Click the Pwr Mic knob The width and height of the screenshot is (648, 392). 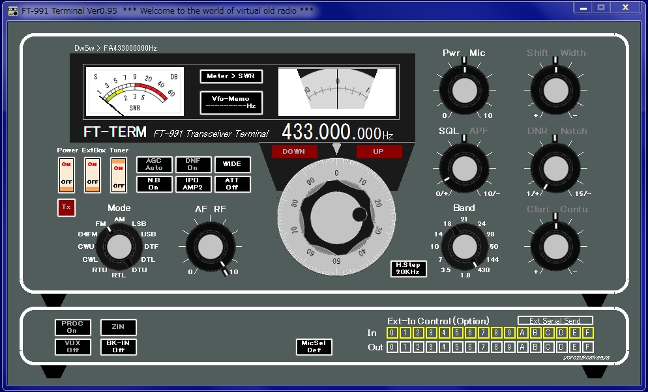pos(465,90)
